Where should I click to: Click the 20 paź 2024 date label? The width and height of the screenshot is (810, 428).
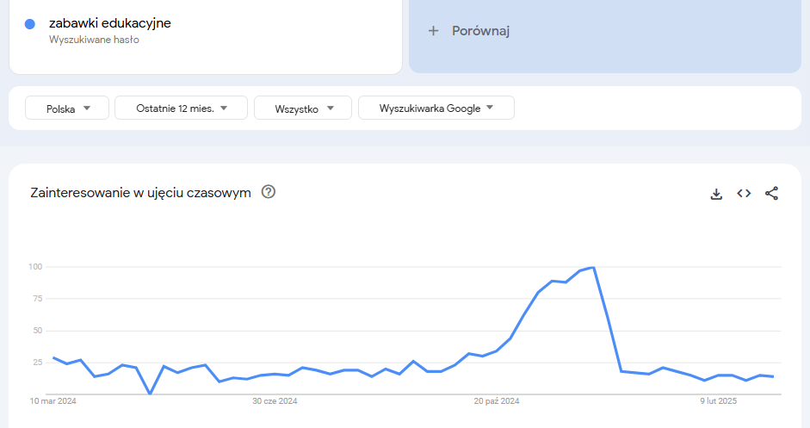point(497,401)
